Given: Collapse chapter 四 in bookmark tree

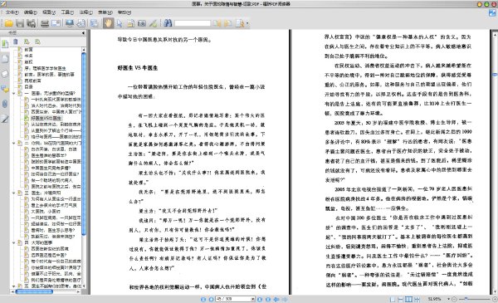Looking at the screenshot, I should pos(13,242).
